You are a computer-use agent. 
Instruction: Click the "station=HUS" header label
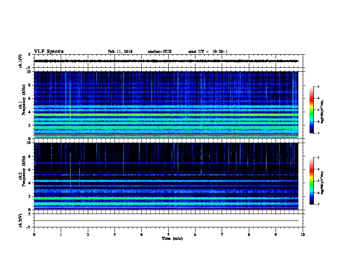coord(160,52)
